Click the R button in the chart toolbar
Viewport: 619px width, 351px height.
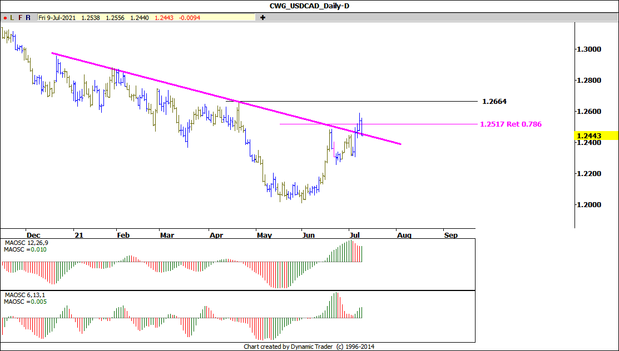28,18
